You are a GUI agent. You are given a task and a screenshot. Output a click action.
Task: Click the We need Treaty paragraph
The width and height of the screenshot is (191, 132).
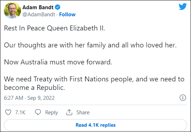tap(94, 83)
